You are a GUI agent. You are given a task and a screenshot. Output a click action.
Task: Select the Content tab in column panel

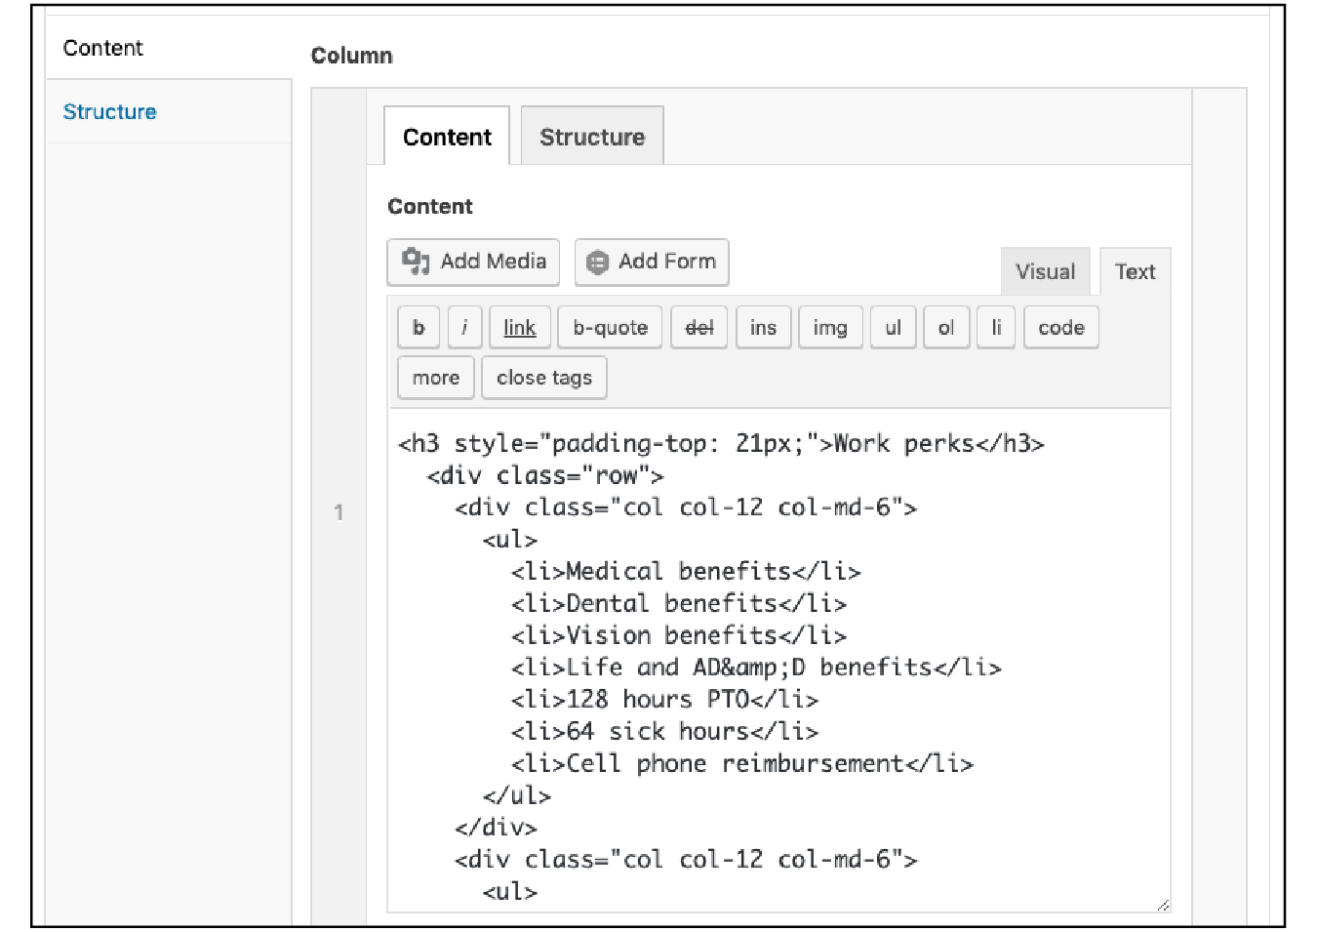447,138
